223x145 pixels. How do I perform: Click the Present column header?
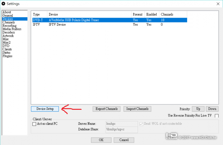(138, 14)
